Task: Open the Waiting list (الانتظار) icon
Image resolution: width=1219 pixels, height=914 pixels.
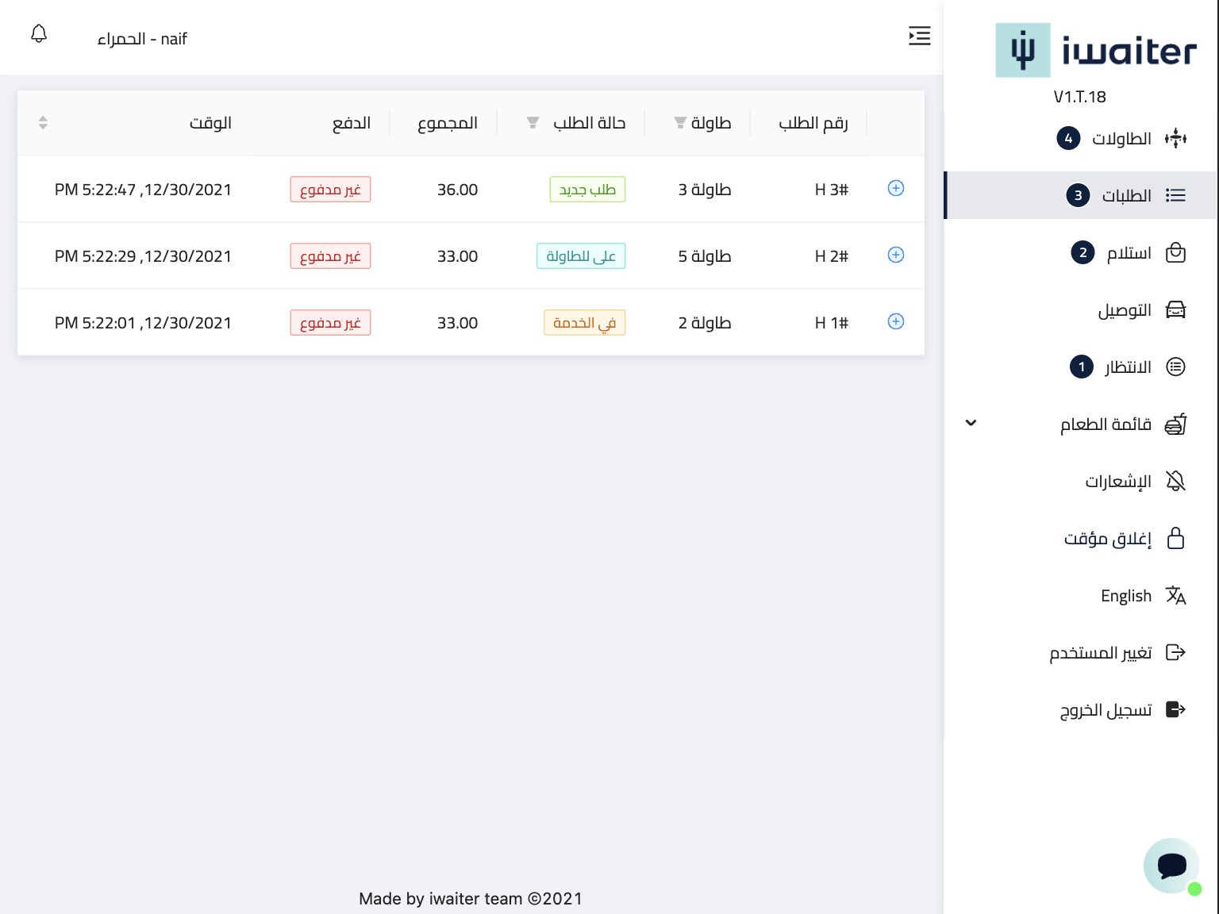Action: tap(1175, 367)
